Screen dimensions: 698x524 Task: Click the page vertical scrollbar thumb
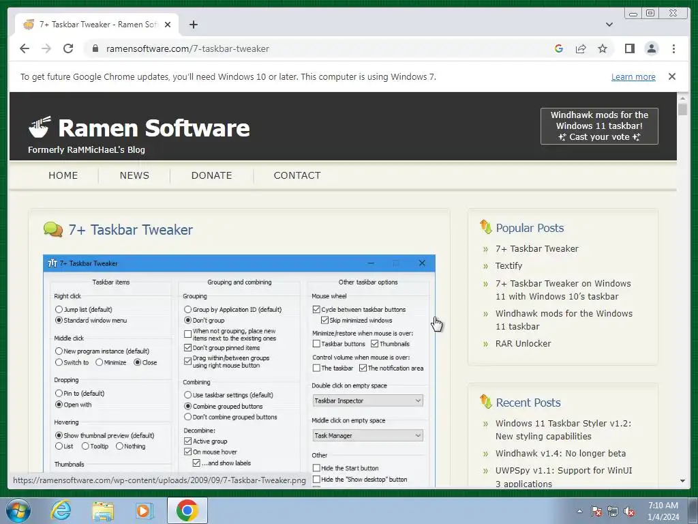pyautogui.click(x=682, y=108)
